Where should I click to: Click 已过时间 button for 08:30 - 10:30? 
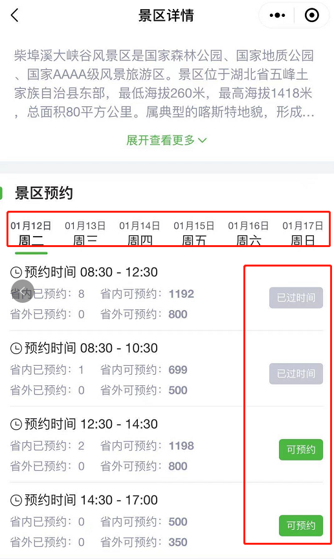pos(296,374)
